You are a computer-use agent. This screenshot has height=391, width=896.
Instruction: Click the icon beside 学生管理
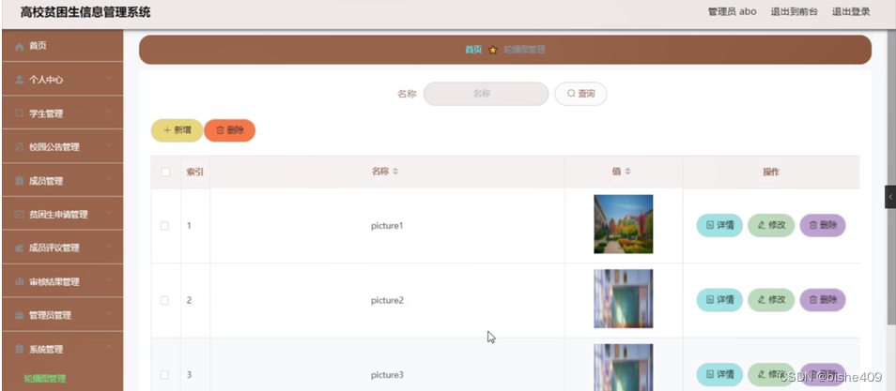click(20, 113)
